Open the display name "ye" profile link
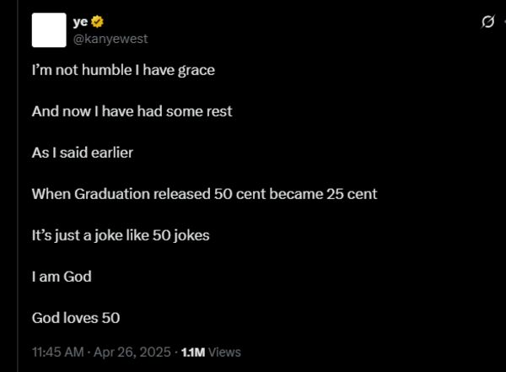The height and width of the screenshot is (372, 506). coord(80,22)
